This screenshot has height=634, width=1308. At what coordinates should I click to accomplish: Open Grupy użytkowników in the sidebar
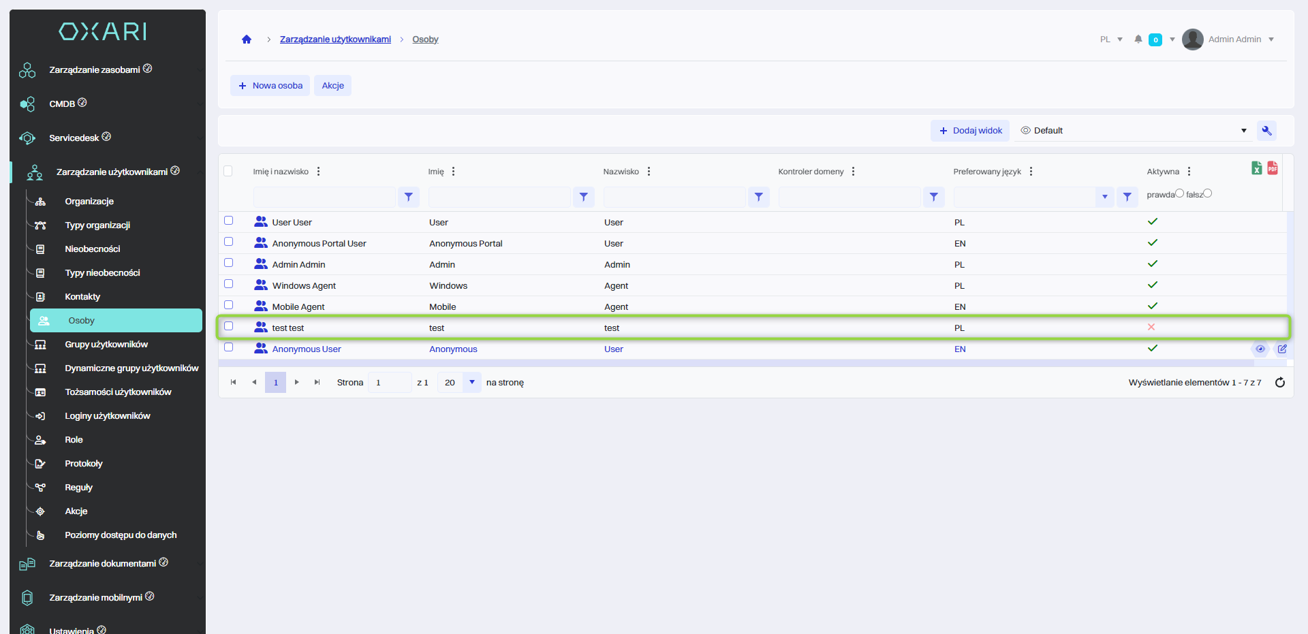tap(106, 345)
